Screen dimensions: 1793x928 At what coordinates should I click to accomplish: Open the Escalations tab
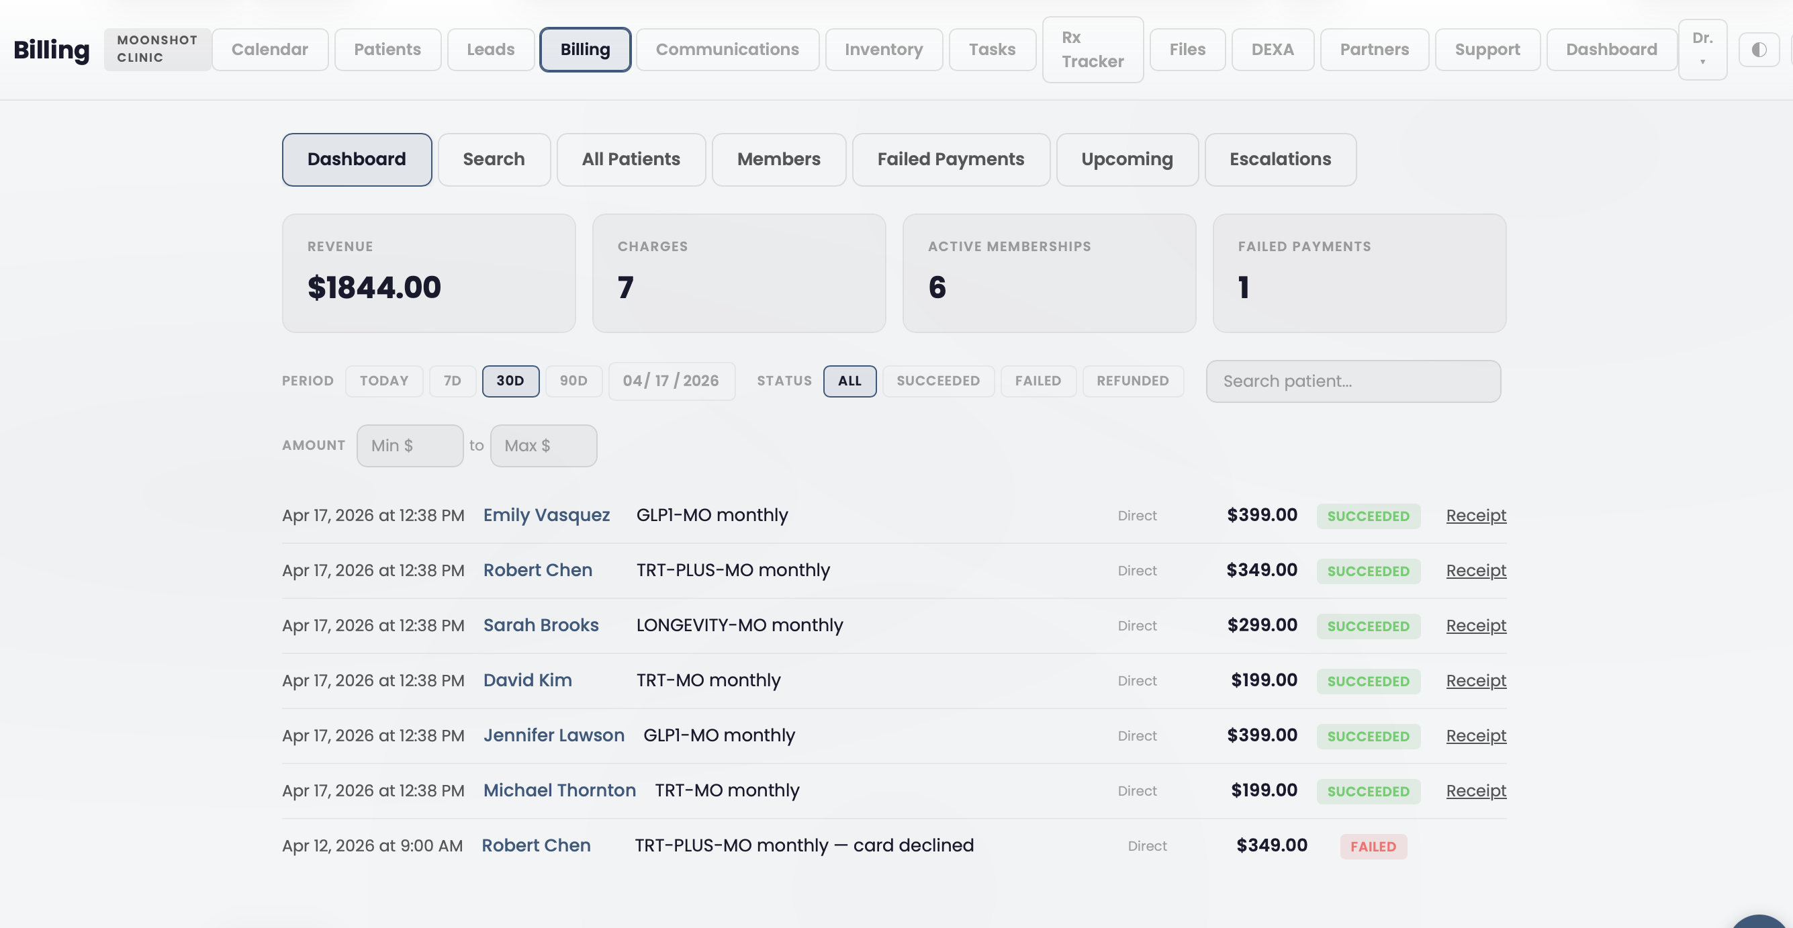(1280, 159)
